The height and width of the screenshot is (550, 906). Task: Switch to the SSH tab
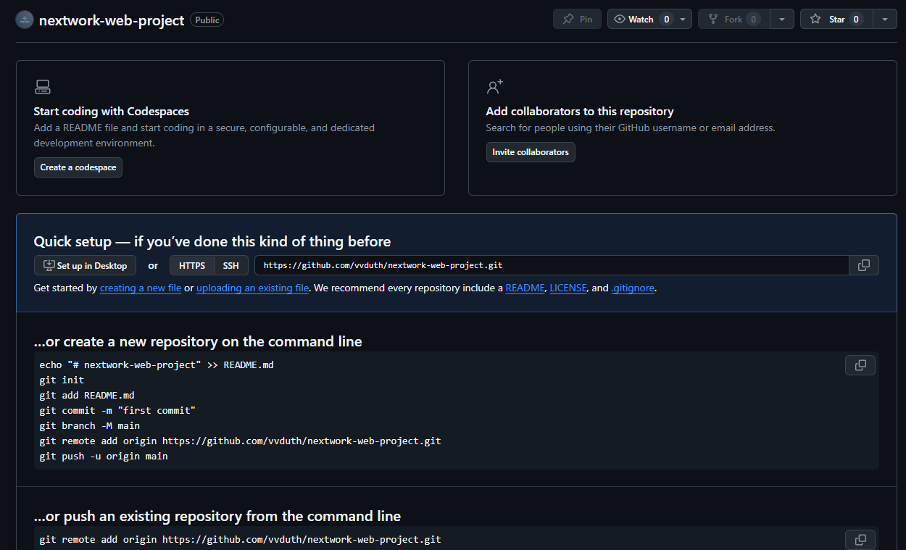click(x=230, y=265)
